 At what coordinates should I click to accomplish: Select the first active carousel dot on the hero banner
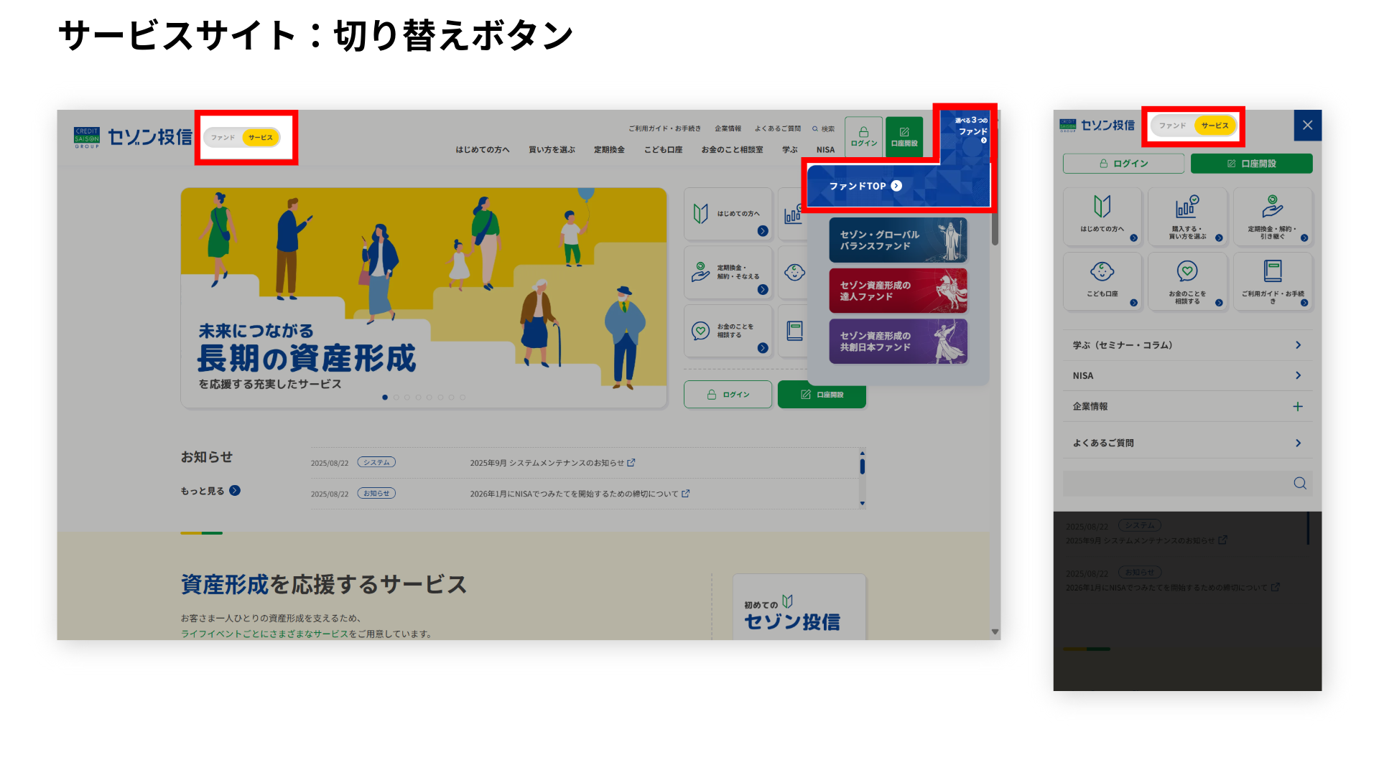(385, 398)
